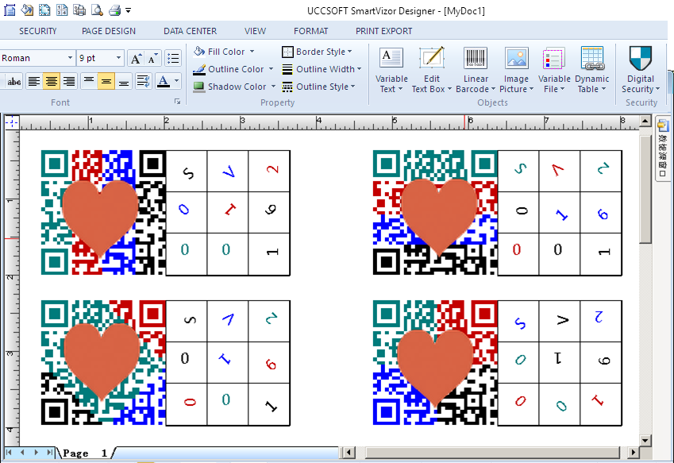674x463 pixels.
Task: Select the Page 1 sheet tab
Action: pyautogui.click(x=85, y=453)
